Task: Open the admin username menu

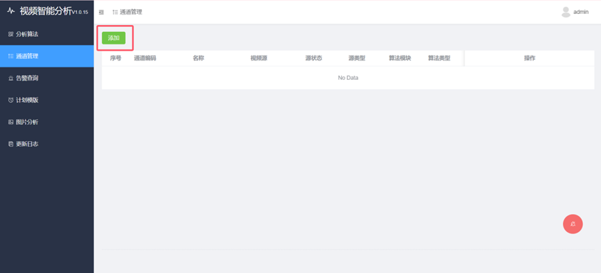Action: coord(581,12)
